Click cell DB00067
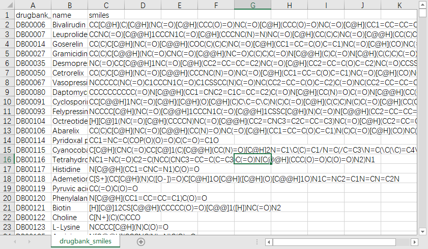This screenshot has height=249, width=428. pyautogui.click(x=33, y=83)
